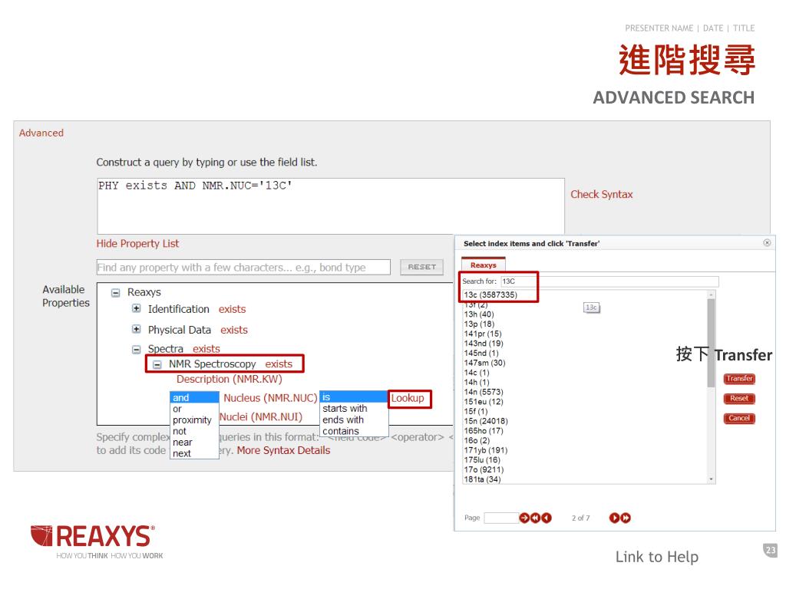Select index item '13h (40)'
The image size is (786, 589).
479,314
